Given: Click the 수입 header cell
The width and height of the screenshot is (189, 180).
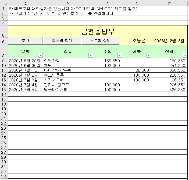Looking at the screenshot, I should tap(108, 51).
